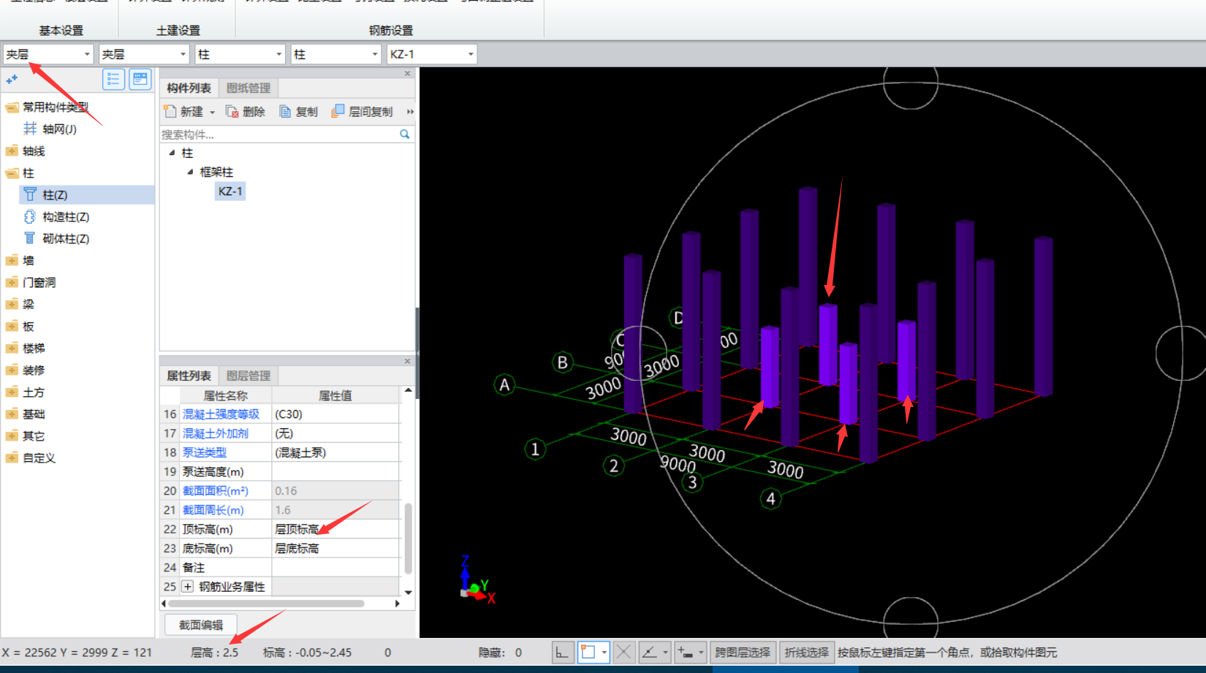Expand the 装修 folder
This screenshot has width=1206, height=673.
point(12,370)
